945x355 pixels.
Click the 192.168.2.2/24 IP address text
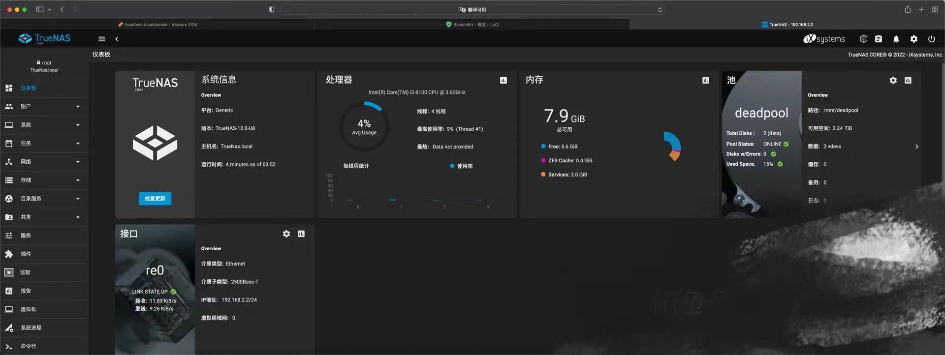[239, 300]
